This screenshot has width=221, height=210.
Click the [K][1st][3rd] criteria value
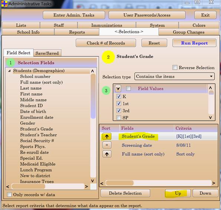pos(189,136)
